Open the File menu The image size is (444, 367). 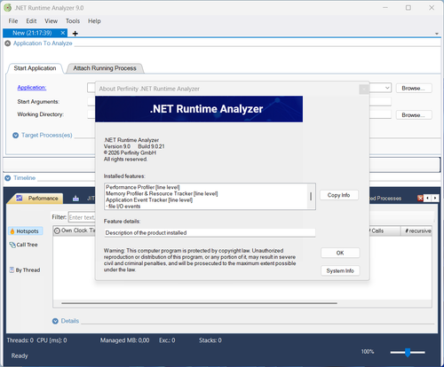pos(13,21)
